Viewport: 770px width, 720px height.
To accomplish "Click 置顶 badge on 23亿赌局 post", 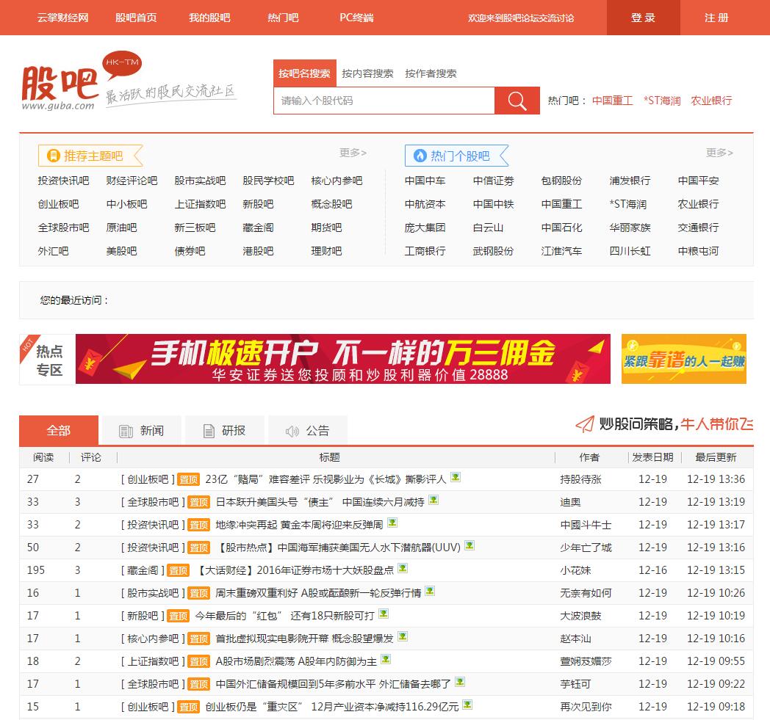I will [x=189, y=480].
